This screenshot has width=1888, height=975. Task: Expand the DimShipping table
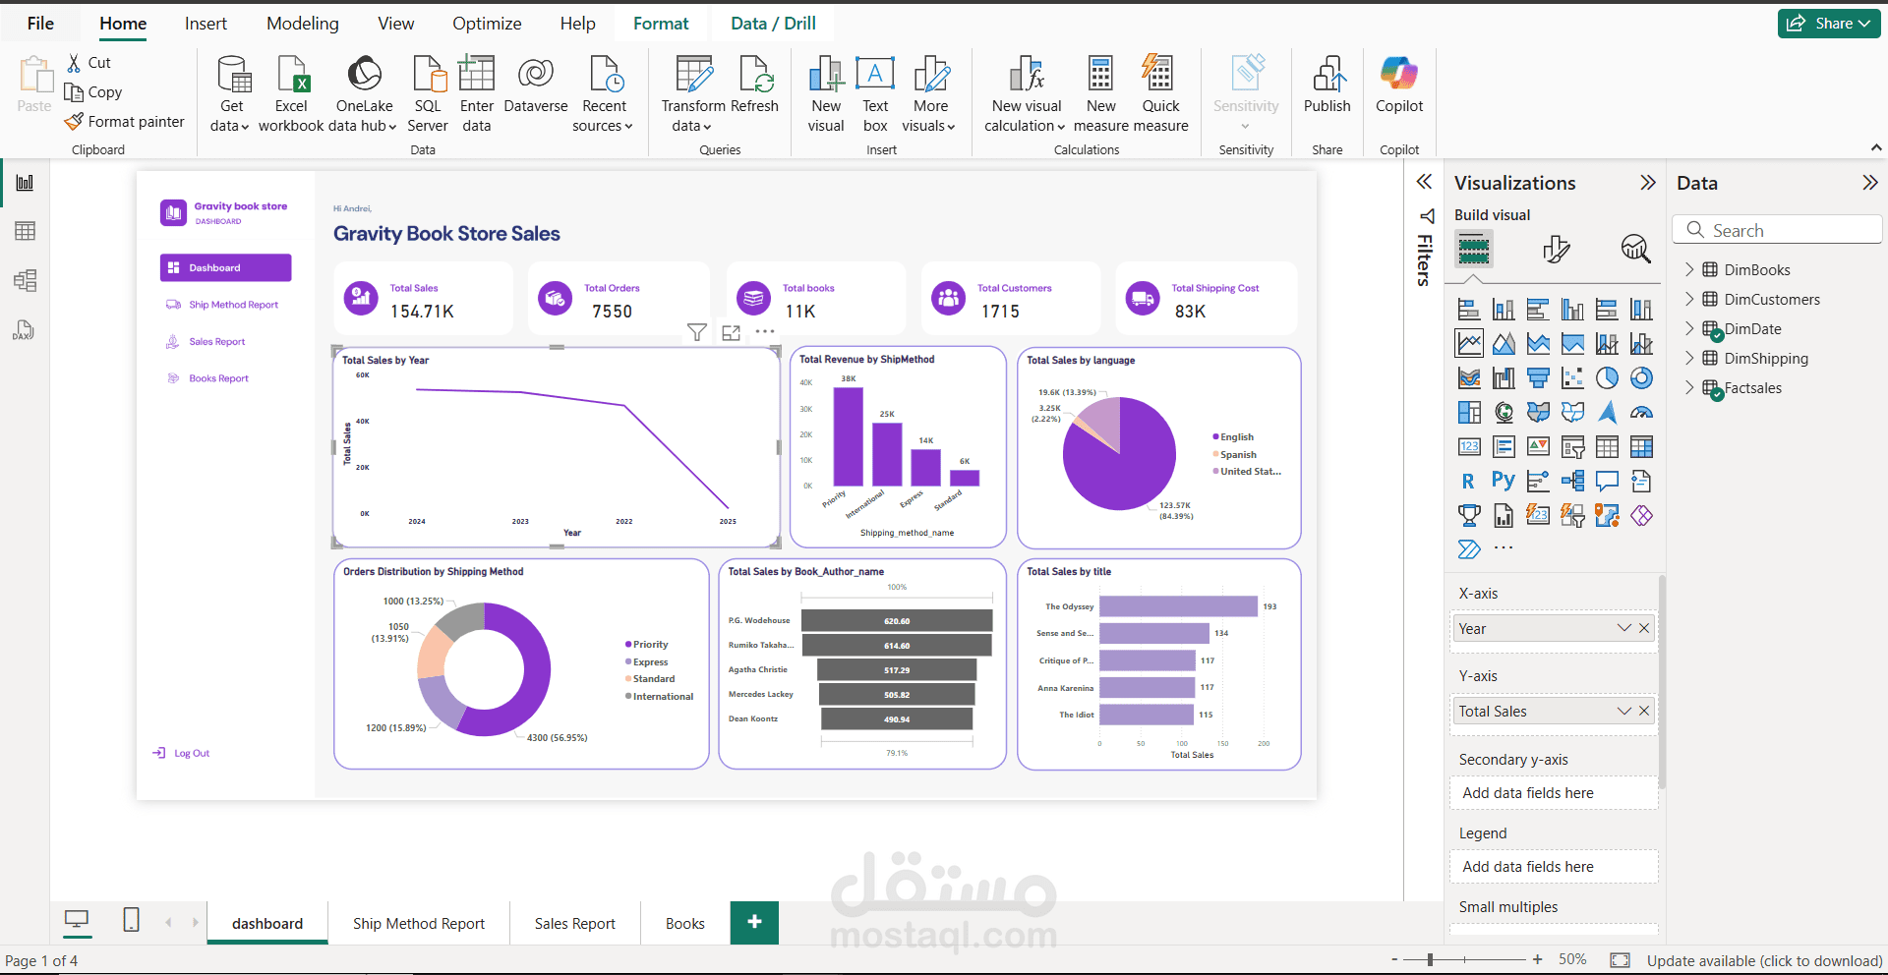[x=1689, y=358]
